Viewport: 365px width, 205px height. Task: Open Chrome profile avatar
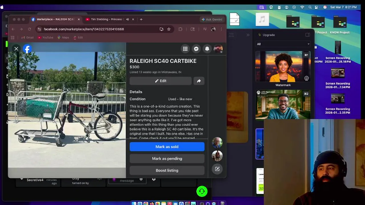coord(213,29)
